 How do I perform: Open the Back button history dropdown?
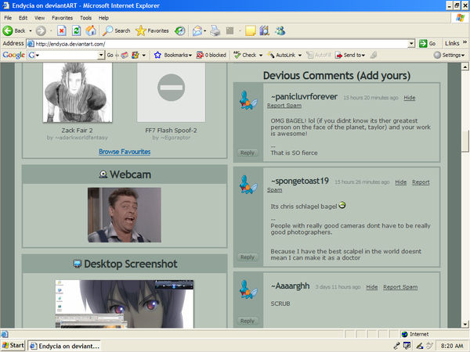pyautogui.click(x=31, y=31)
